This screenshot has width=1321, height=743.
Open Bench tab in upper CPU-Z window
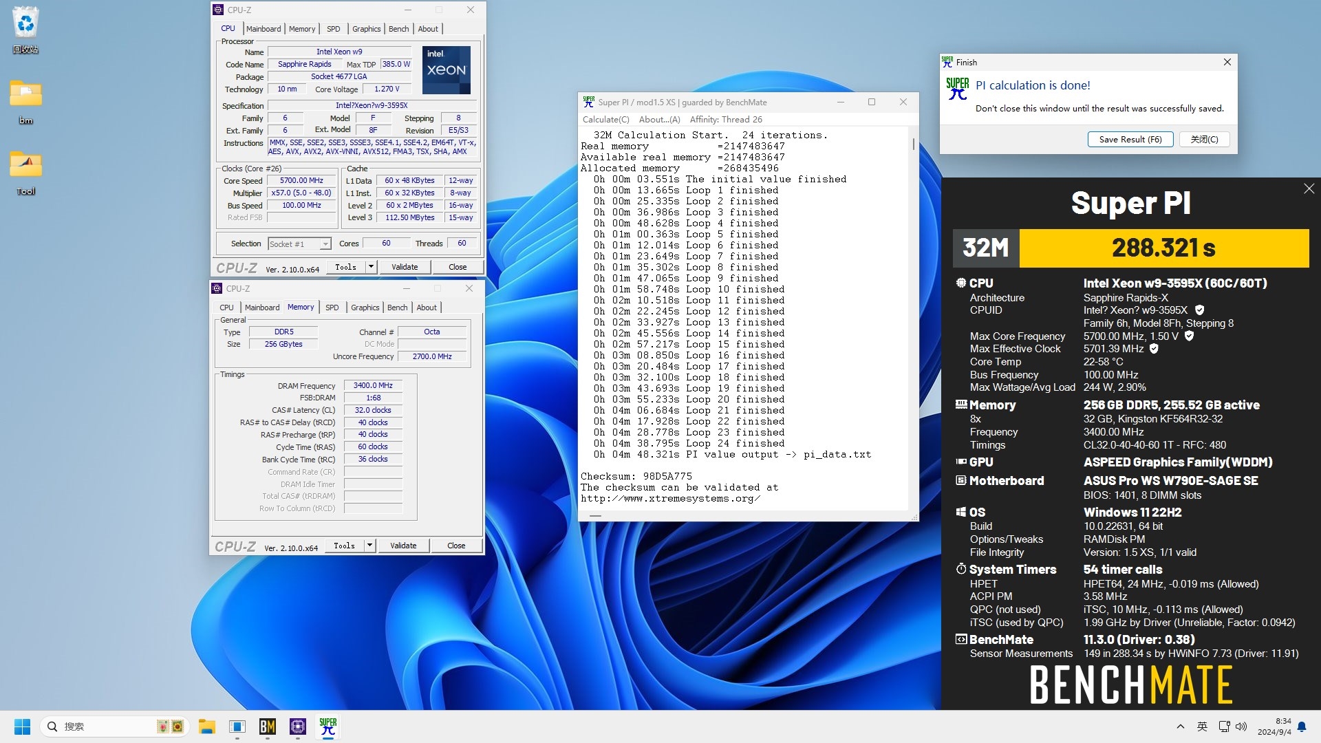point(398,29)
